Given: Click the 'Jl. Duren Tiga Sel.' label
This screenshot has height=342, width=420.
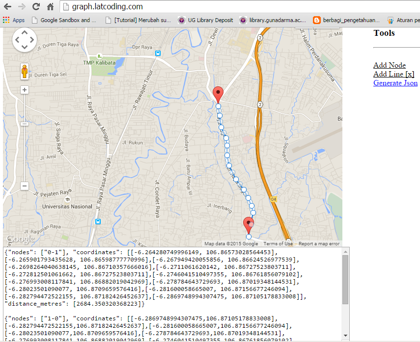Looking at the screenshot, I should [x=48, y=75].
